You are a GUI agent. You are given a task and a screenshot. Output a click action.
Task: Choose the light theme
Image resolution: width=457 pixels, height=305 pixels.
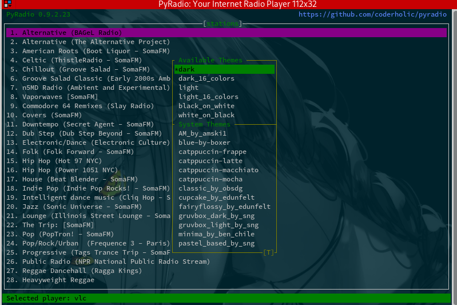[x=188, y=88]
